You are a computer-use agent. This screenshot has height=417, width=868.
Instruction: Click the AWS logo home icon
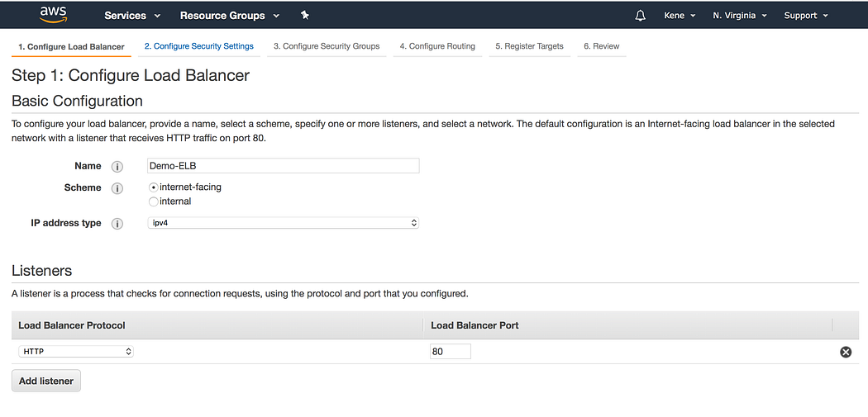tap(53, 14)
